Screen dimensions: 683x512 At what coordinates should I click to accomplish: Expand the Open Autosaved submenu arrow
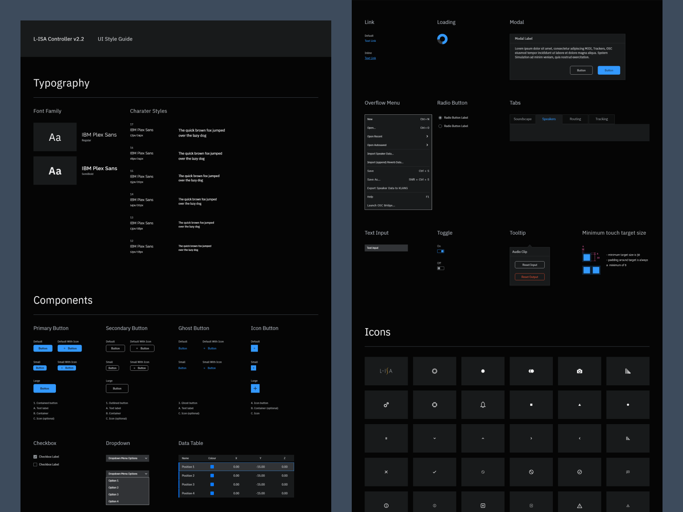tap(427, 145)
